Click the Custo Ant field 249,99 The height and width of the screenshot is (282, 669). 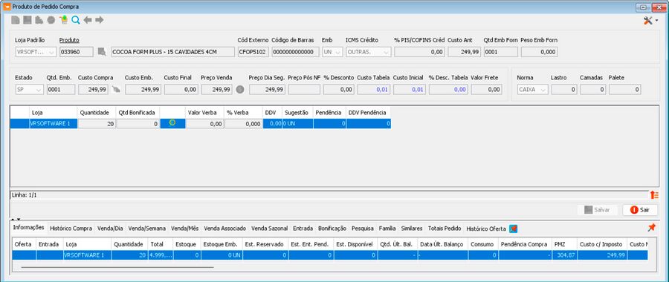click(x=464, y=52)
